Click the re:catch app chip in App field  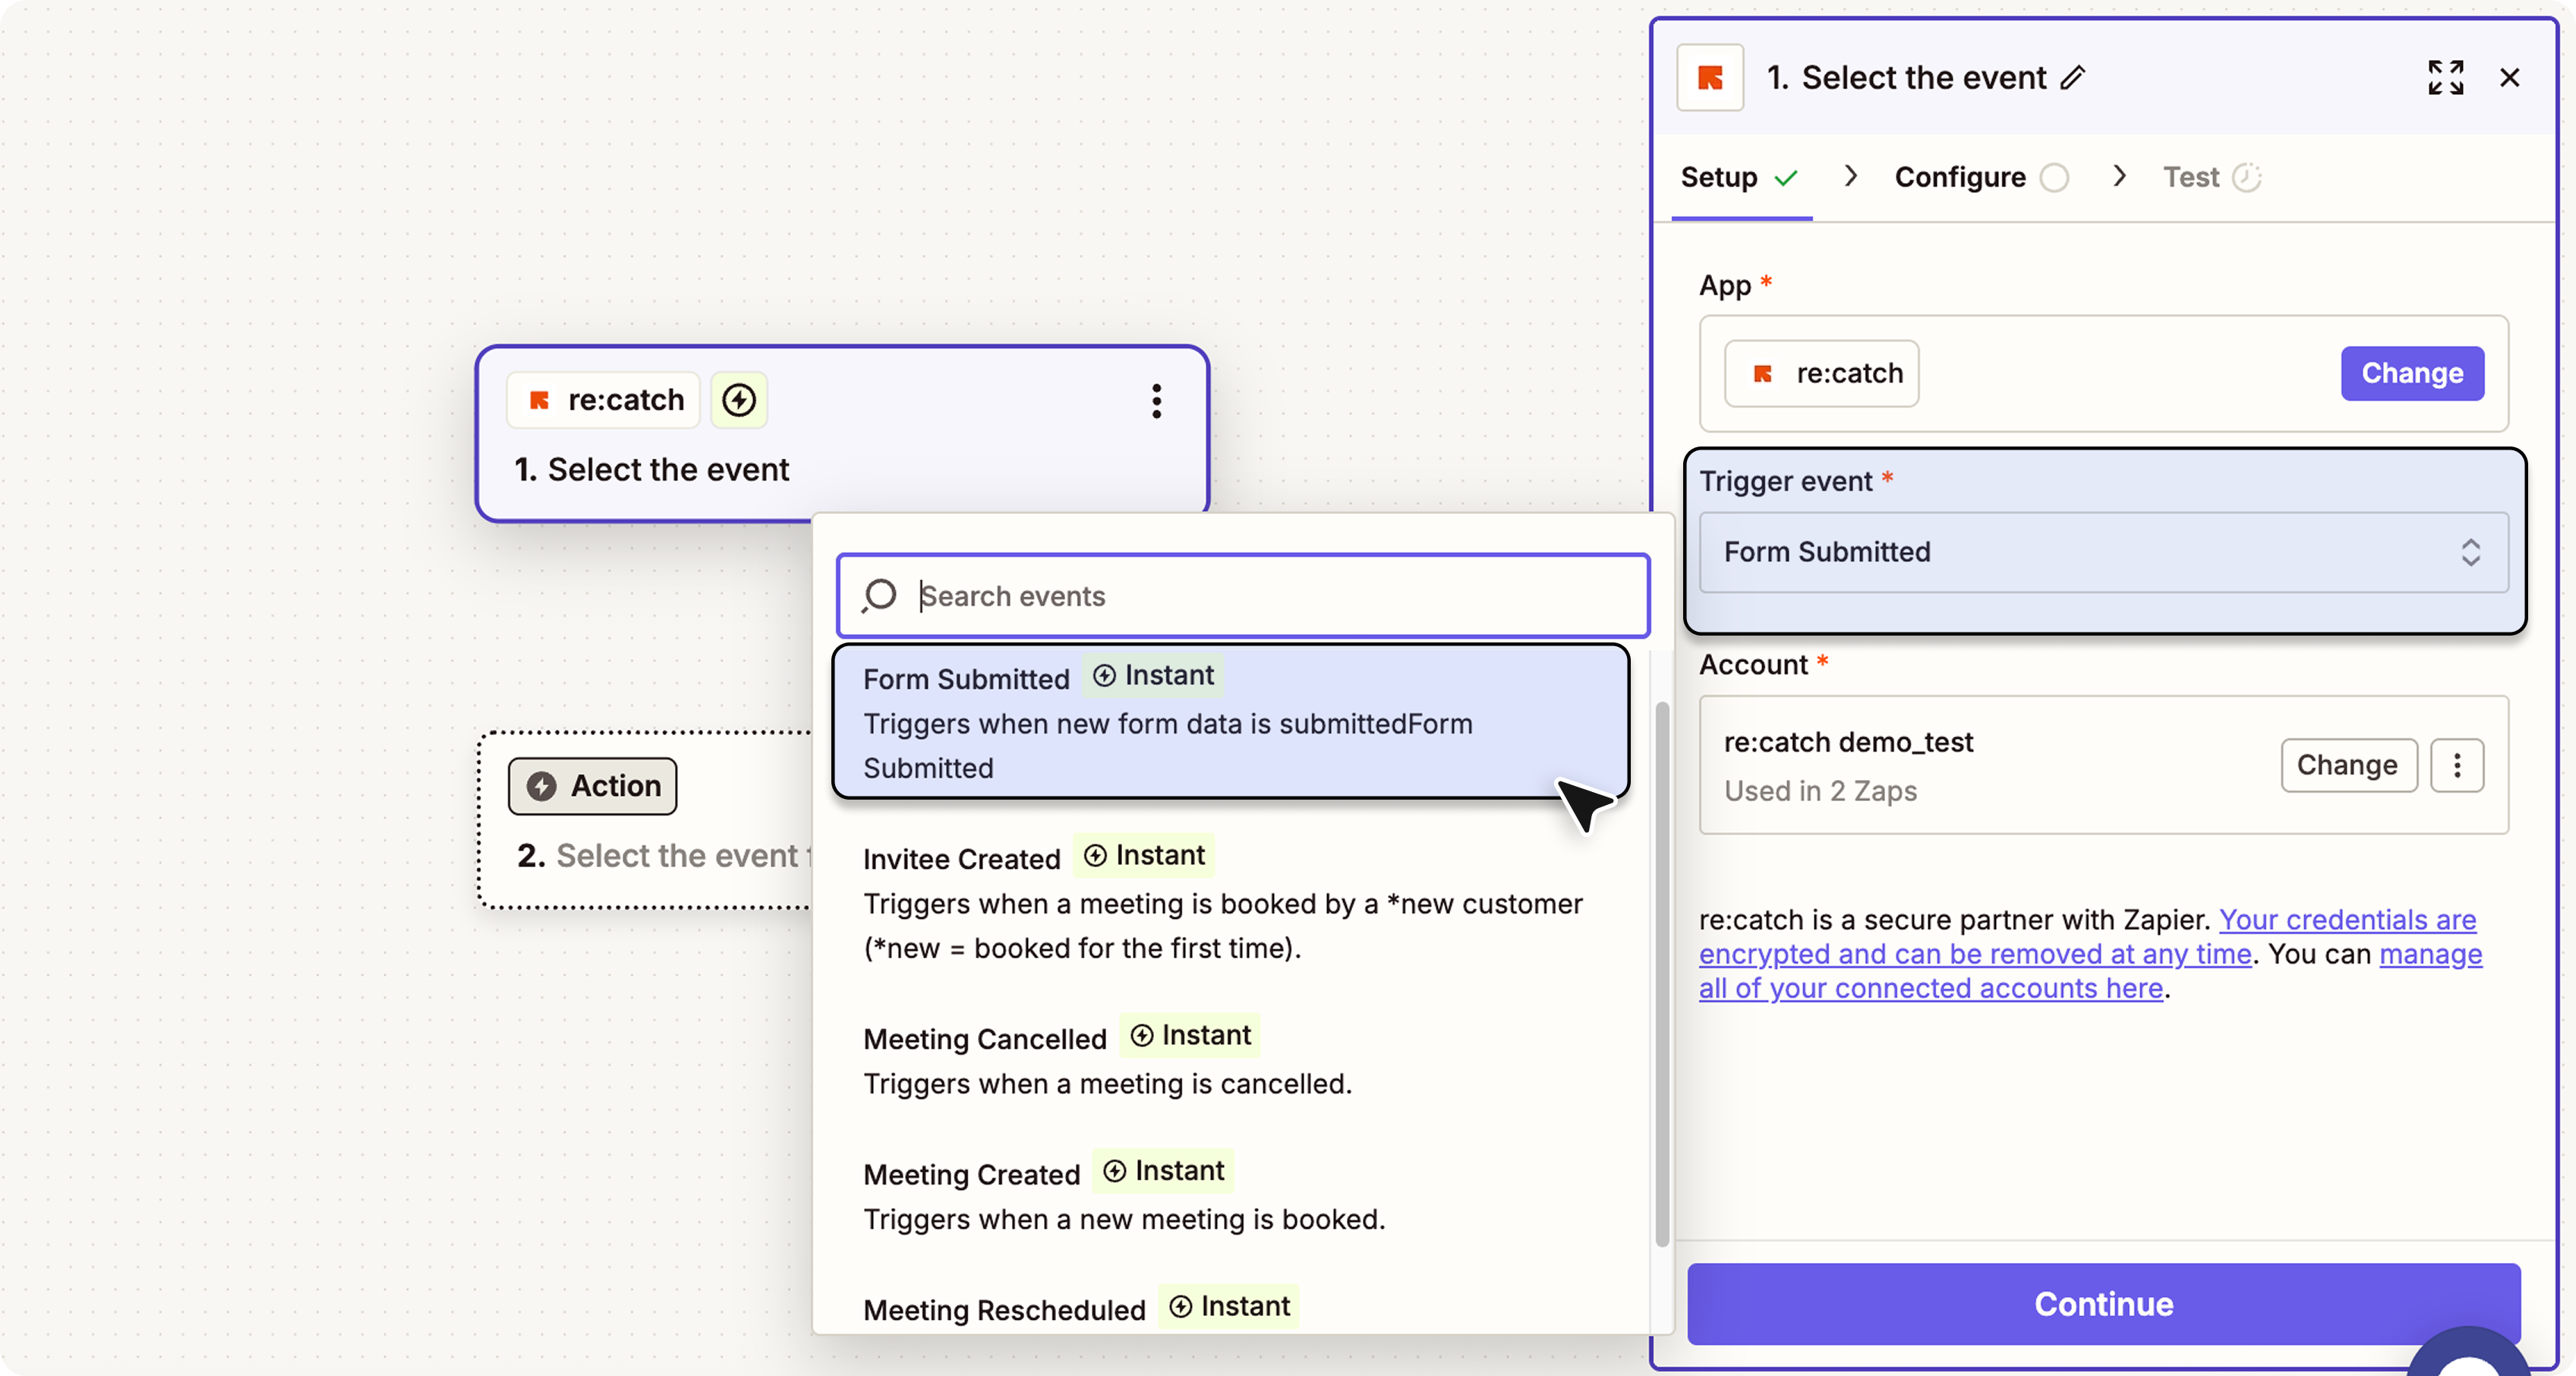pos(1822,373)
